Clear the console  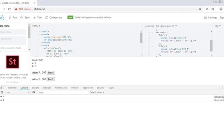[2, 92]
